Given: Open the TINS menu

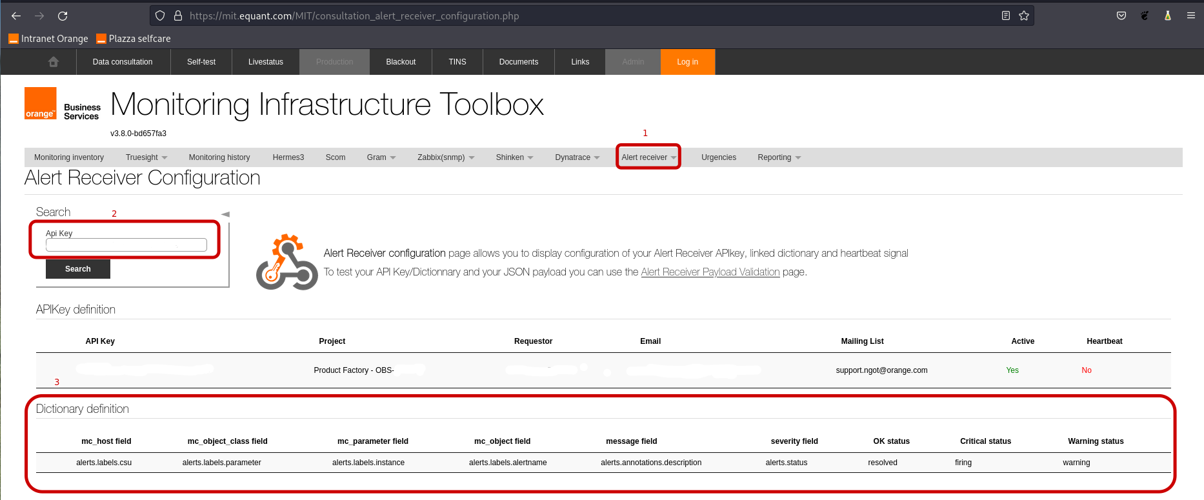Looking at the screenshot, I should coord(457,62).
